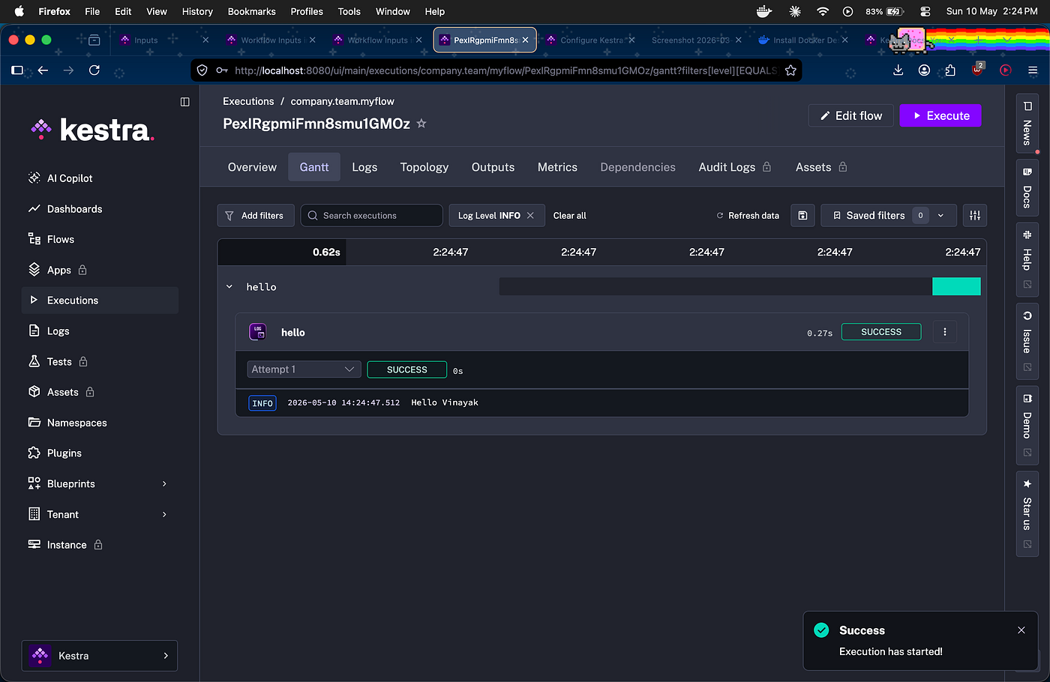Open the Kestra tenant switcher
Screen dimensions: 1050x682
(100, 656)
